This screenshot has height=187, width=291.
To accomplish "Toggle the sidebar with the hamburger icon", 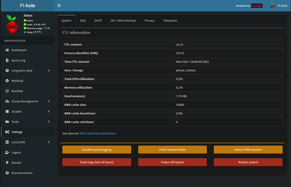I will 59,5.
